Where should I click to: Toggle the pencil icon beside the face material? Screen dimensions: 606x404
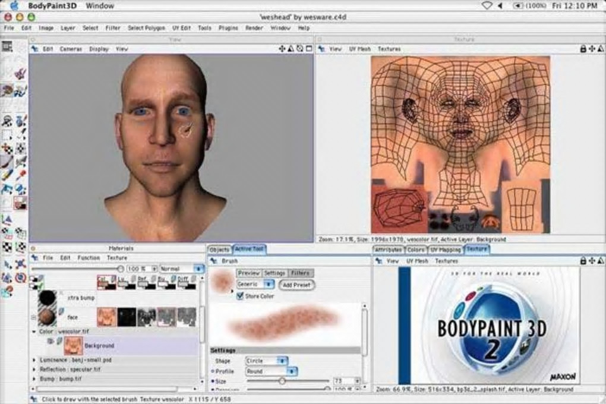[61, 311]
